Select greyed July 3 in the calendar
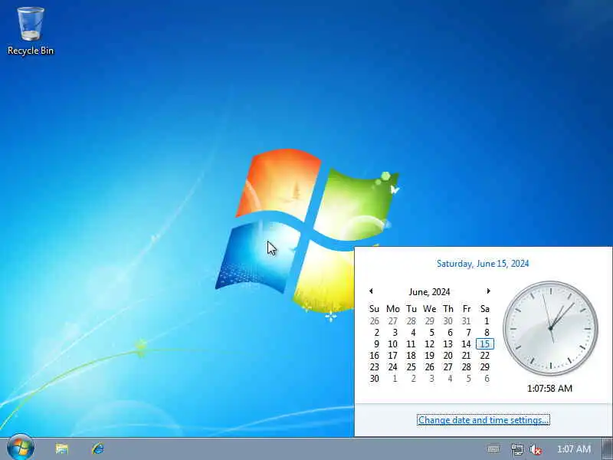 tap(431, 378)
